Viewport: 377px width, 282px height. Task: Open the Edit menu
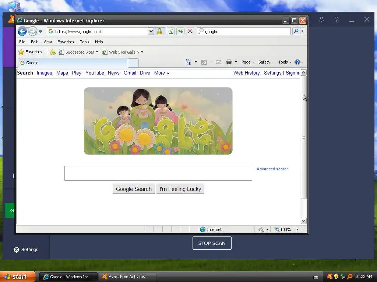34,42
